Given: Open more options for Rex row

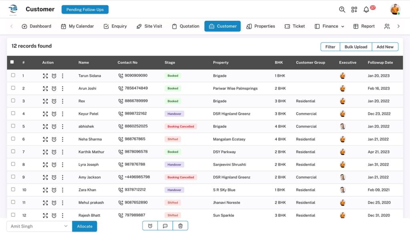Looking at the screenshot, I should 62,101.
